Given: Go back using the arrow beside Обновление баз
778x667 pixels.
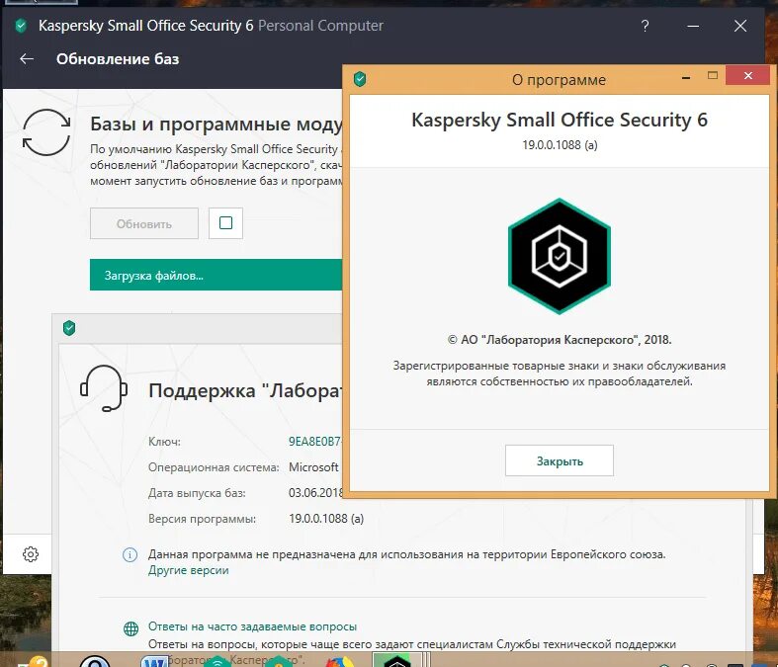Looking at the screenshot, I should click(27, 59).
